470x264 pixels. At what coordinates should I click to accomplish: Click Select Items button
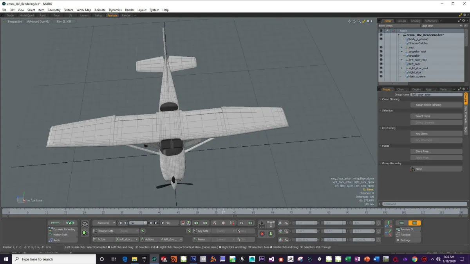click(x=436, y=116)
